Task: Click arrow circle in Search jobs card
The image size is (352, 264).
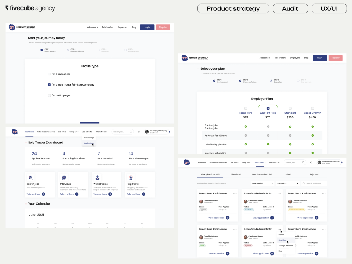Action: [43, 194]
